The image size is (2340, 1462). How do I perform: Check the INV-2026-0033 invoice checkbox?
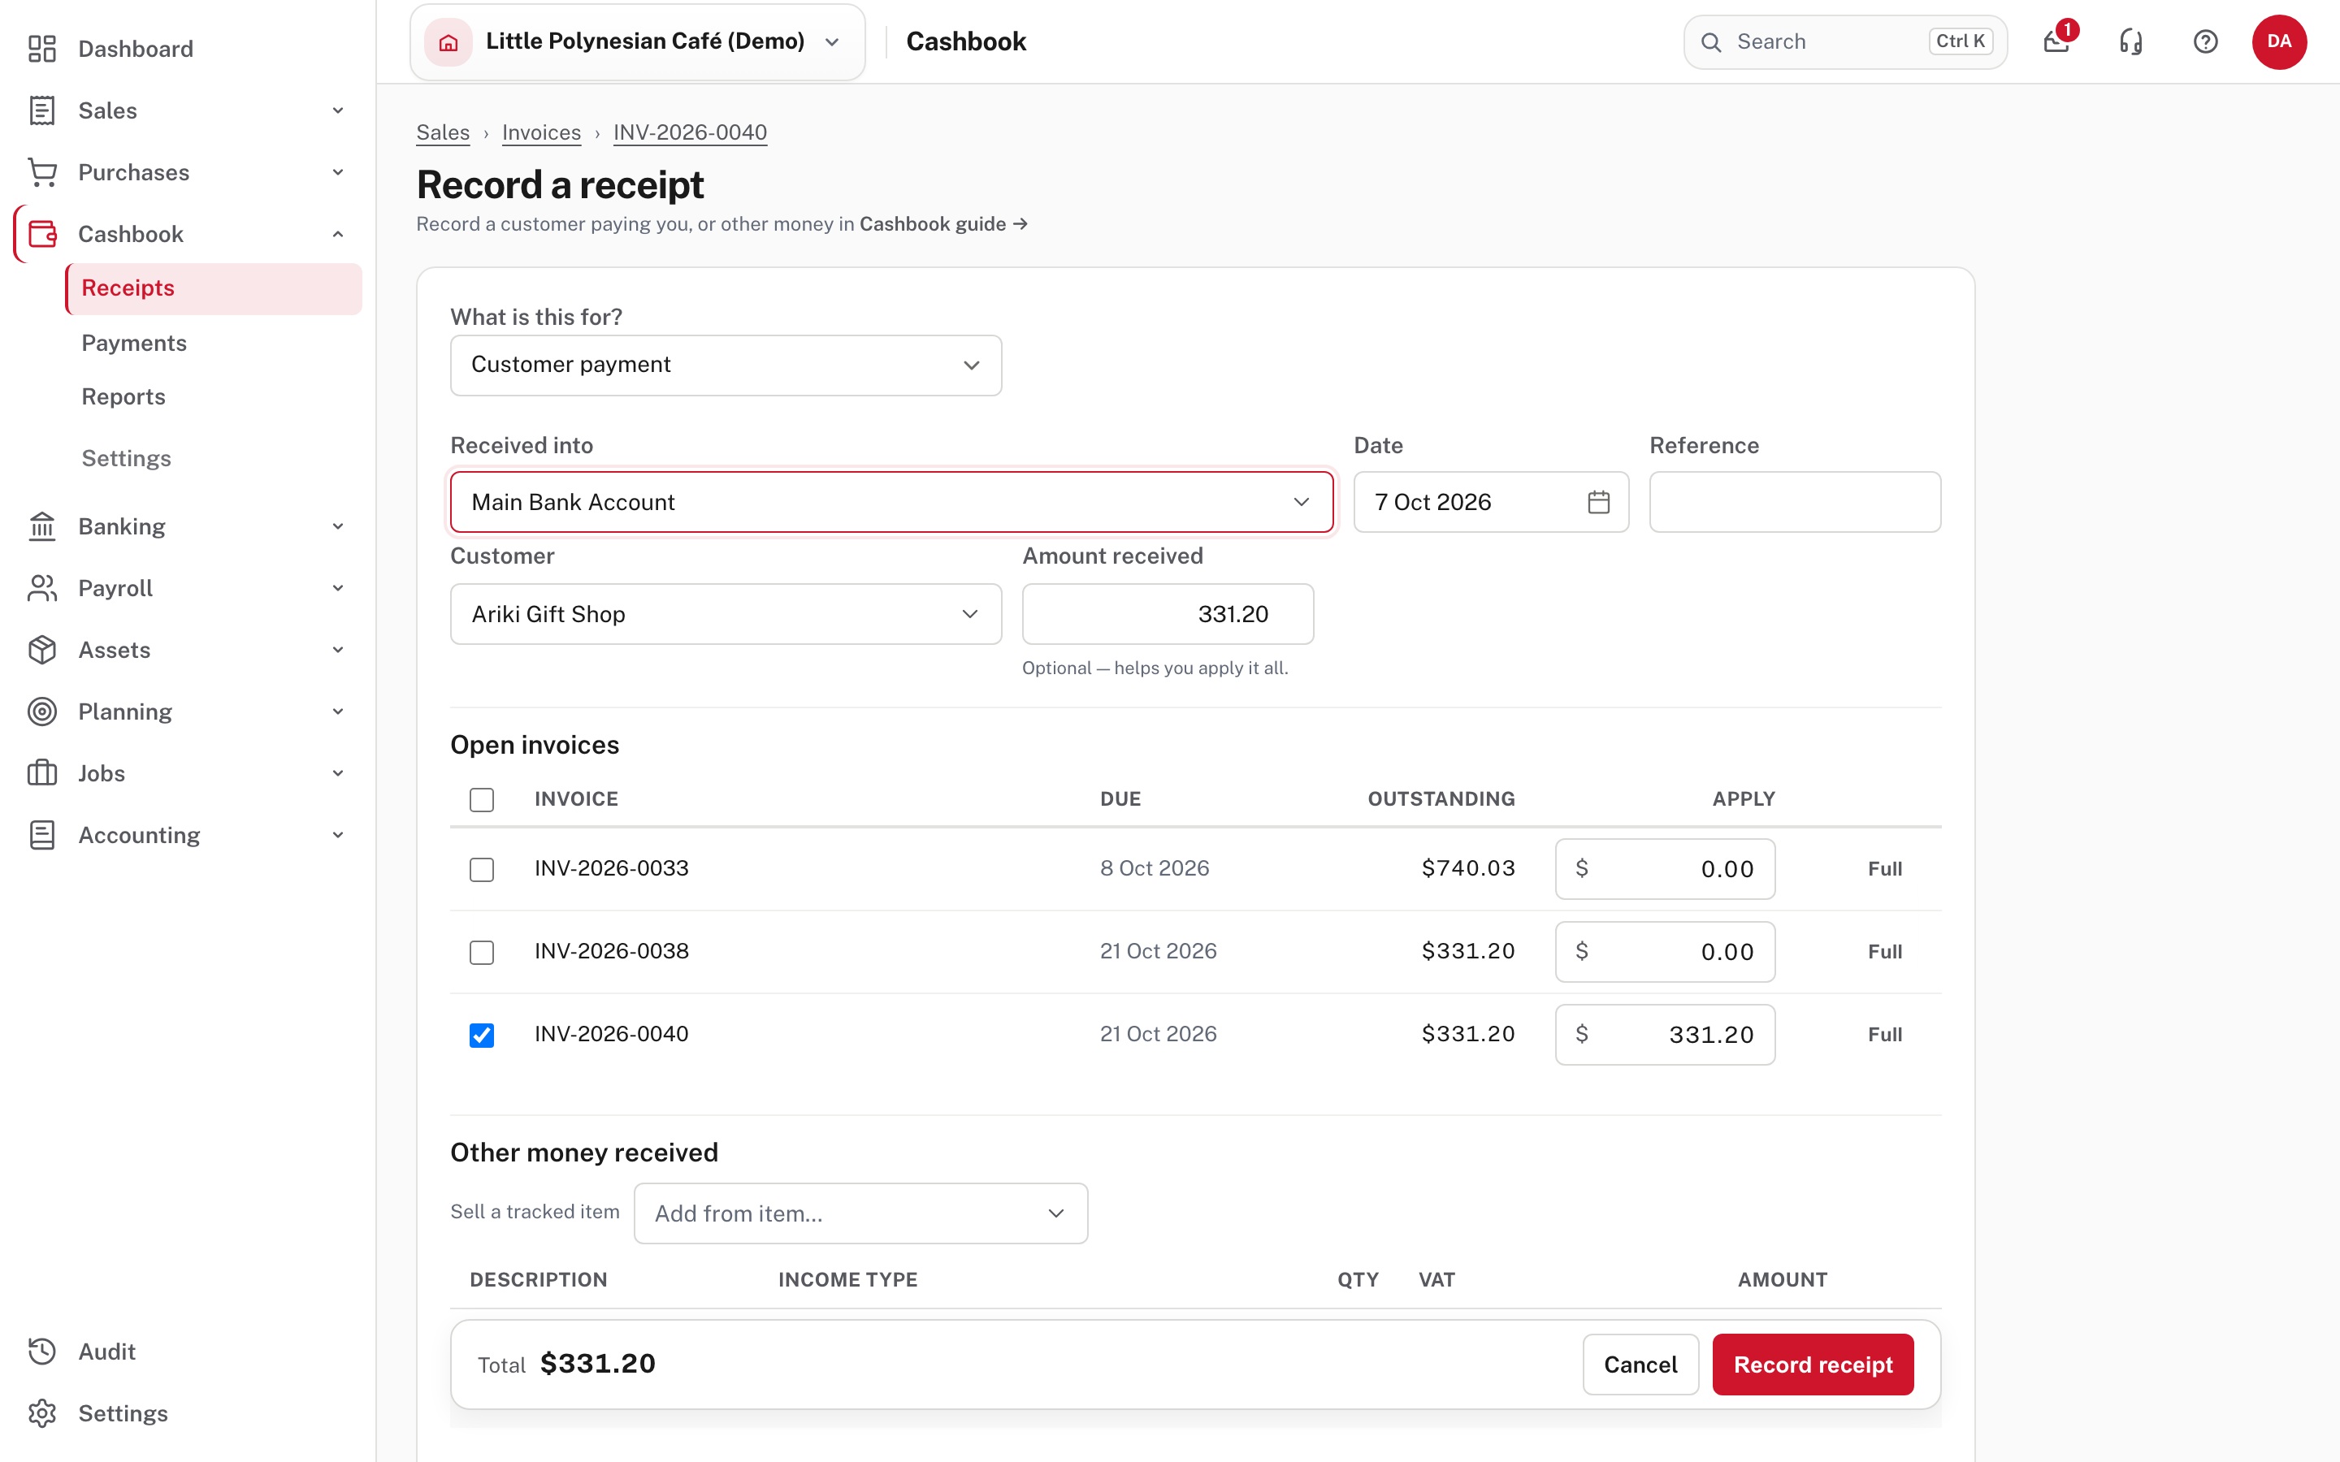coord(482,869)
